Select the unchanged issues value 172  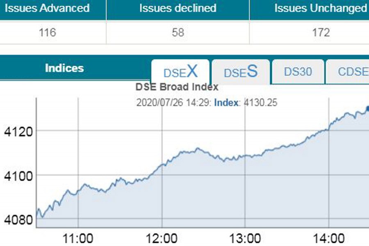(321, 32)
